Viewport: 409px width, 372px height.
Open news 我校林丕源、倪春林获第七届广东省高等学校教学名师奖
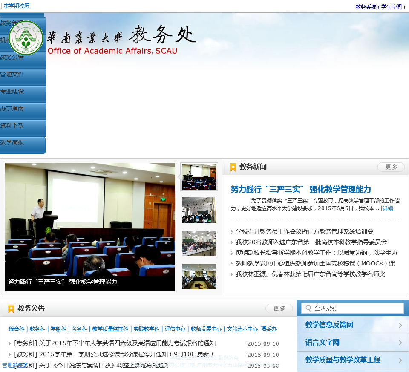point(311,274)
